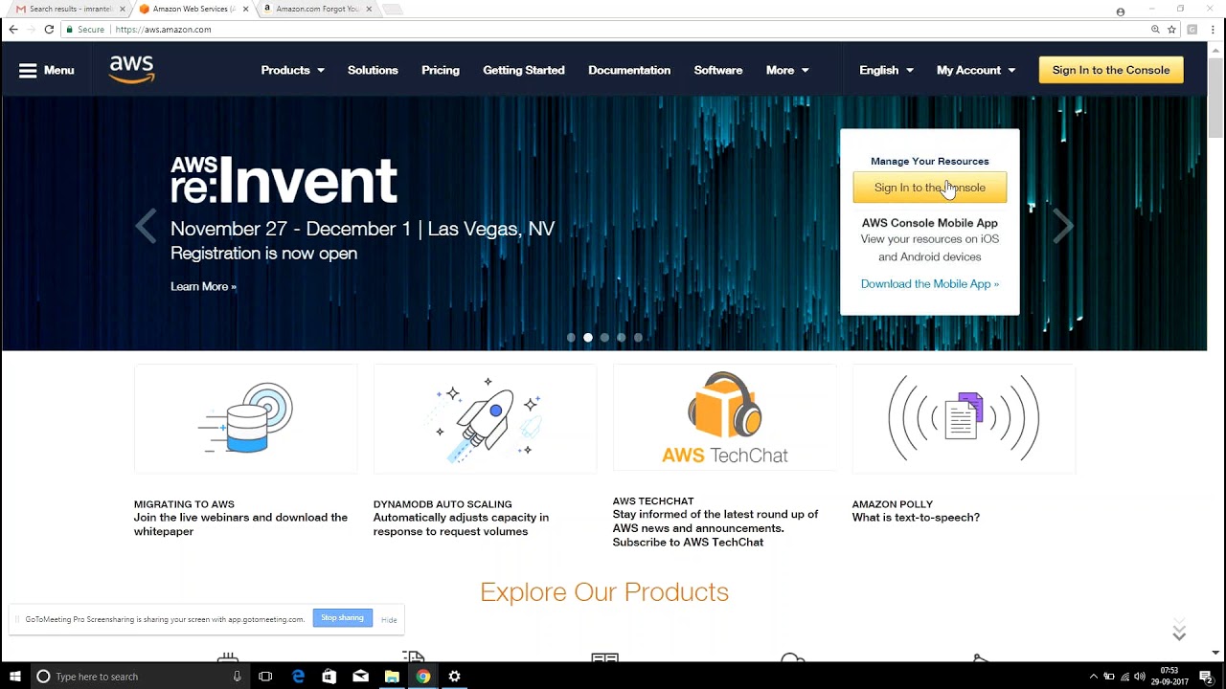Viewport: 1226px width, 689px height.
Task: Reload the page using the refresh icon
Action: click(49, 30)
